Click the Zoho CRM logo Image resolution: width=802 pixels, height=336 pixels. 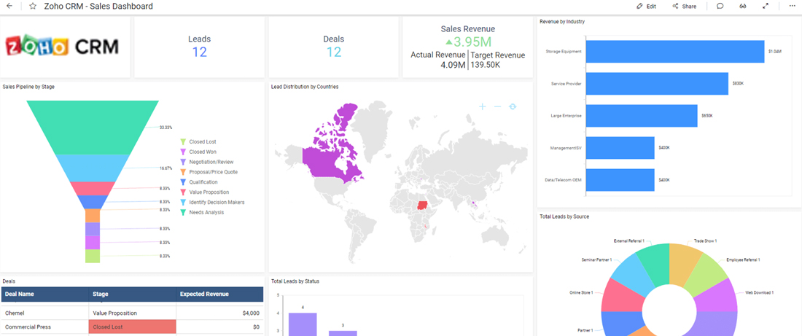[x=63, y=47]
